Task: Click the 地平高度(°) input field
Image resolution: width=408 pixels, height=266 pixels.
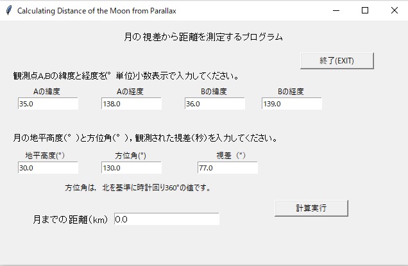Action: (x=47, y=167)
